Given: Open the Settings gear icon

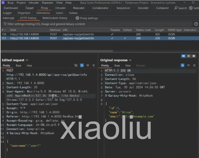Looking at the screenshot, I should point(191,8).
